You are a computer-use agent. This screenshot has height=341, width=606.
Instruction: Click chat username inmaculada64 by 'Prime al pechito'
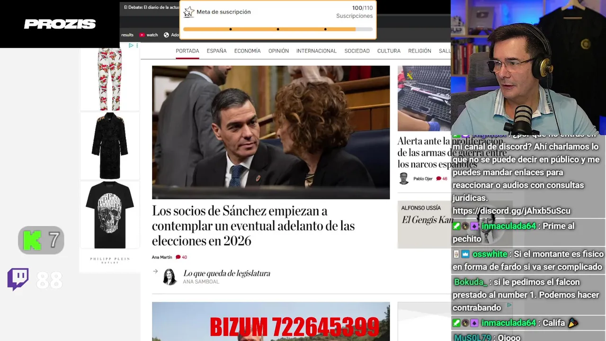point(509,226)
